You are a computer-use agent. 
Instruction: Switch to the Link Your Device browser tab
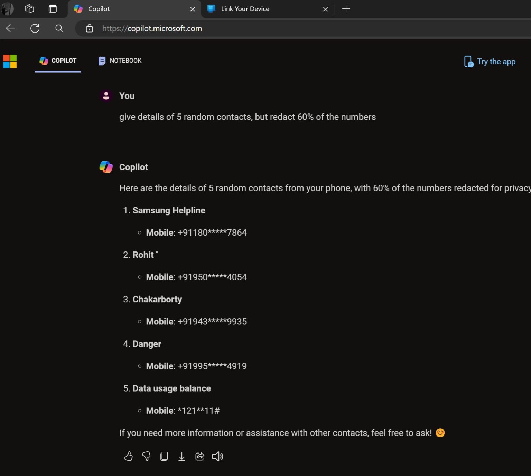(245, 9)
